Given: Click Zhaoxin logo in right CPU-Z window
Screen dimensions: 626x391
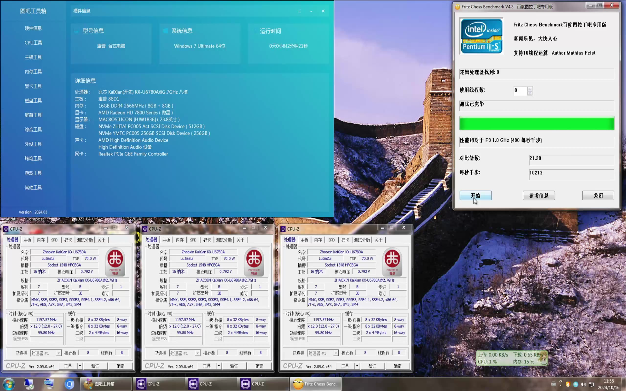Looking at the screenshot, I should pyautogui.click(x=392, y=262).
